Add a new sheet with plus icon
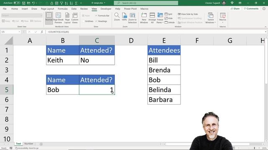The height and width of the screenshot is (150, 268). click(x=41, y=144)
